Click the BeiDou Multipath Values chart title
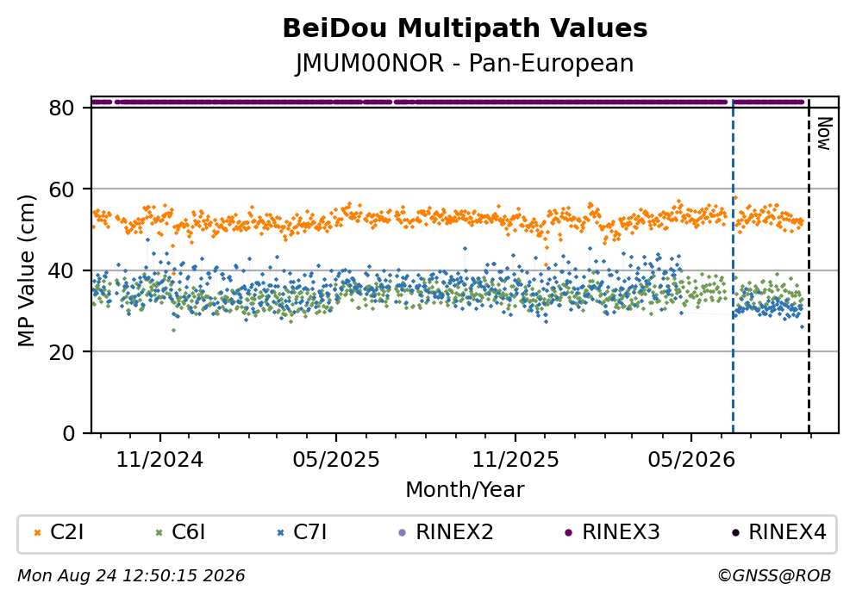856x602 pixels. 465,28
